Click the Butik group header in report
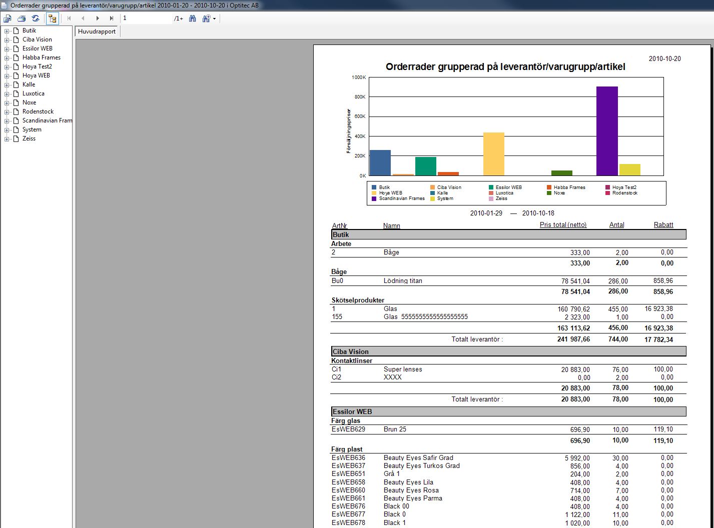The height and width of the screenshot is (528, 714). [509, 234]
